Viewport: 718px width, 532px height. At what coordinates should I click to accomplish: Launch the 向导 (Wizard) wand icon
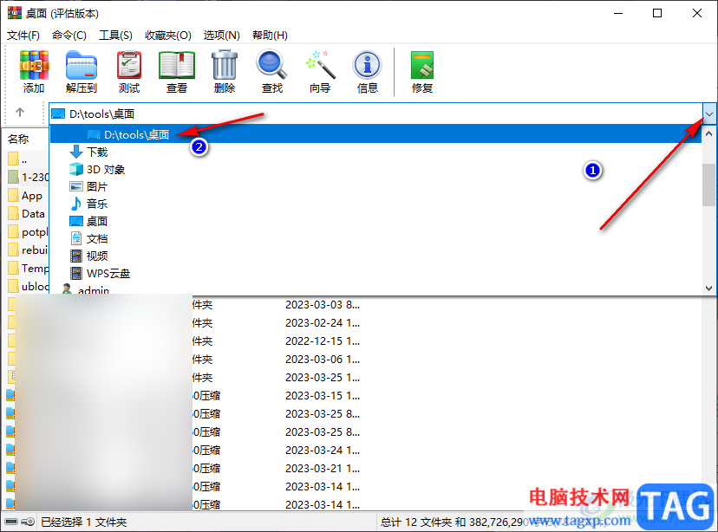coord(320,72)
